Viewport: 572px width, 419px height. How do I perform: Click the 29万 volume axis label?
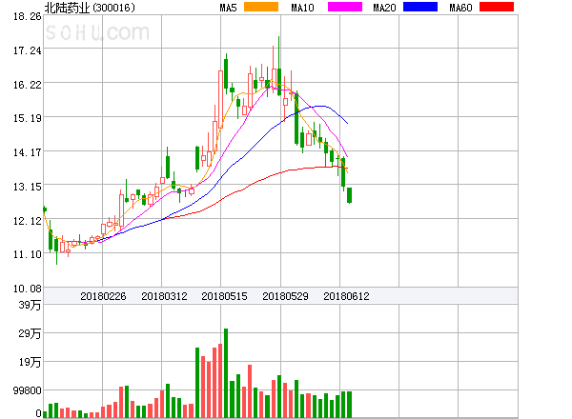(x=30, y=333)
